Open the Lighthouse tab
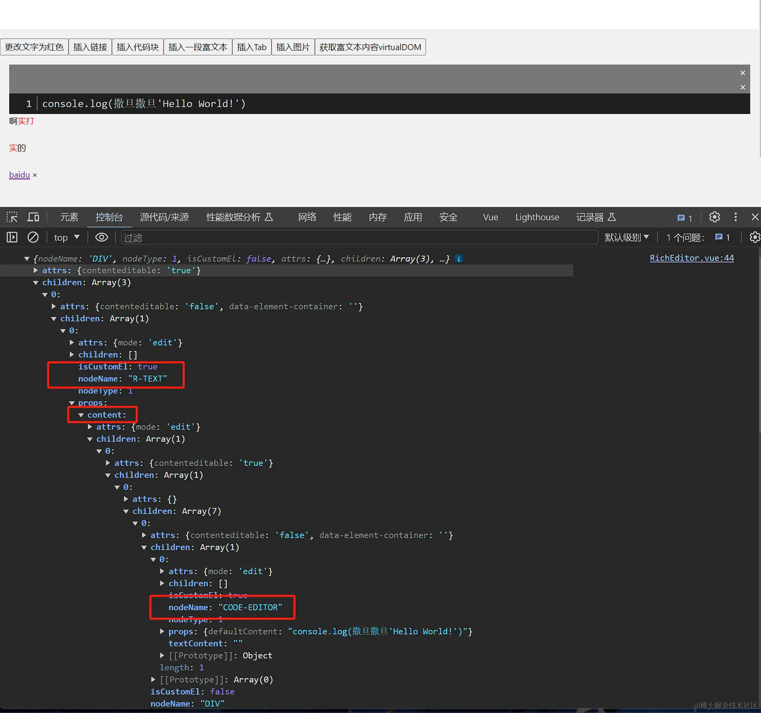This screenshot has height=713, width=761. pos(537,217)
